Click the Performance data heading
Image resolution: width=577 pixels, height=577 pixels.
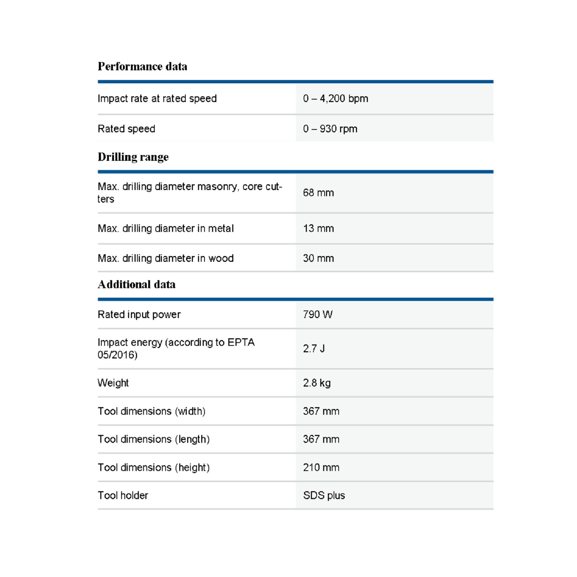pyautogui.click(x=142, y=66)
